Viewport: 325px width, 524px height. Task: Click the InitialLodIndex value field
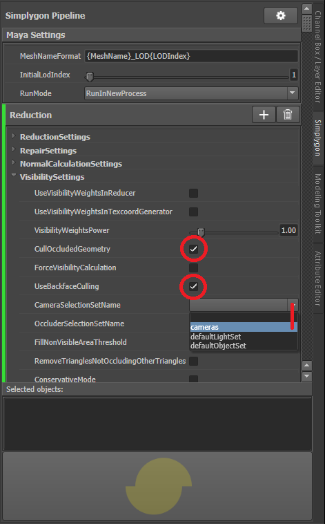click(x=294, y=75)
